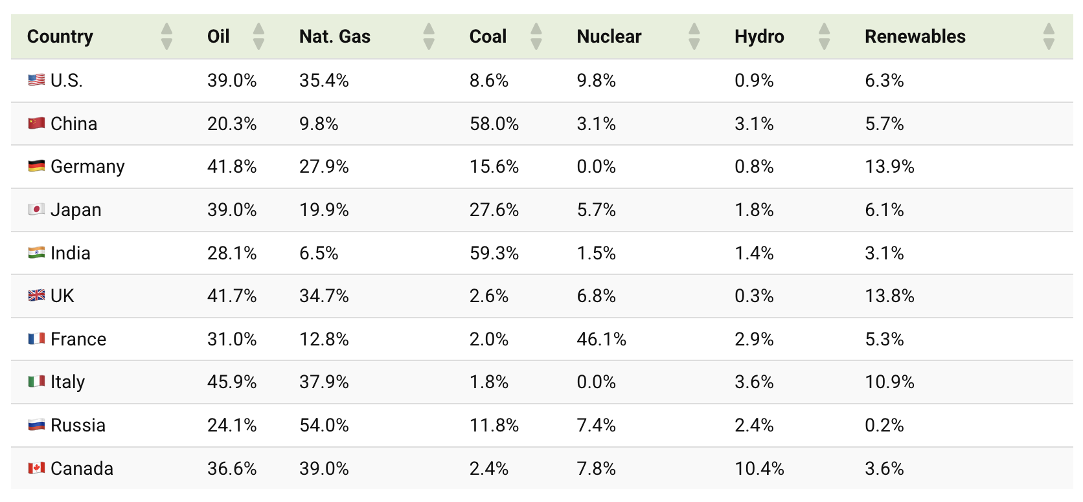Select the Germany country name
This screenshot has width=1083, height=502.
point(87,167)
